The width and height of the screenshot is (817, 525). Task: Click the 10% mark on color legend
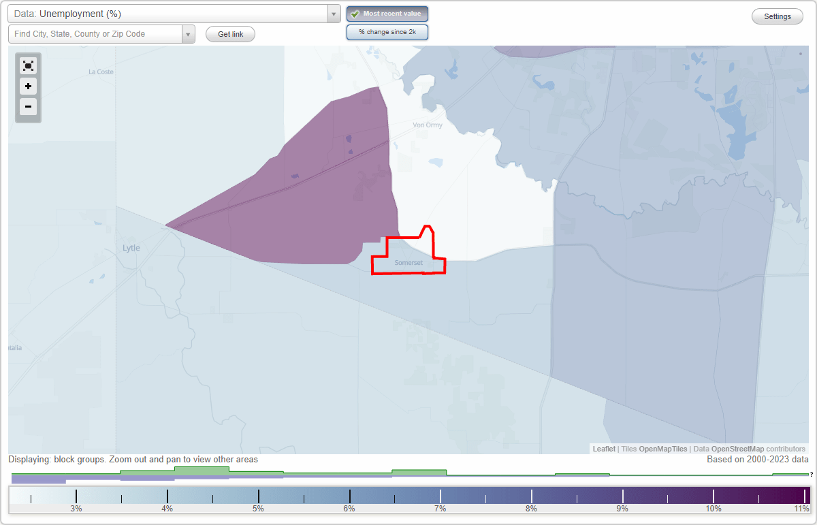tap(714, 508)
